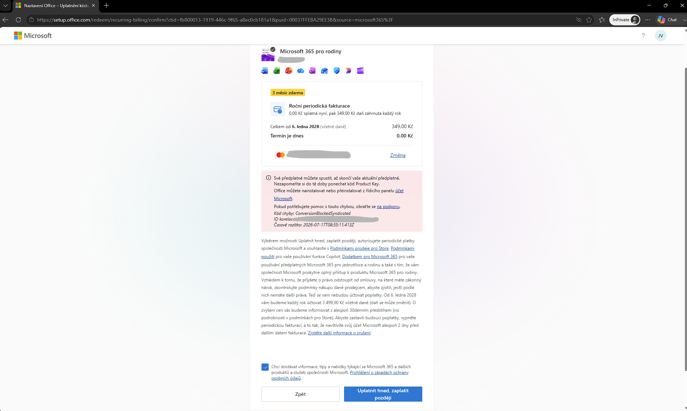
Task: Click the tracking prevention eye icon
Action: click(x=579, y=20)
